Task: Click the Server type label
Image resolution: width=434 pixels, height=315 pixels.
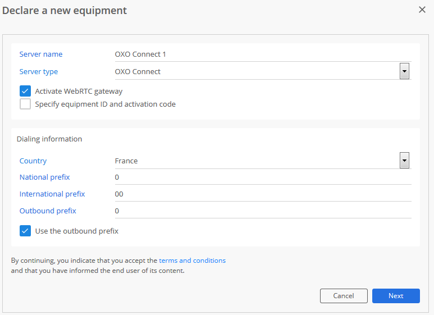Action: [x=39, y=72]
